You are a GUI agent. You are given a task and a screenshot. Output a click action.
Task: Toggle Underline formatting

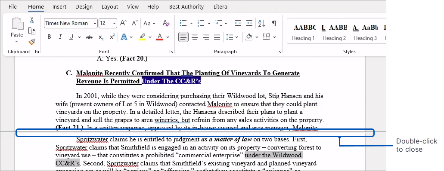pos(71,37)
